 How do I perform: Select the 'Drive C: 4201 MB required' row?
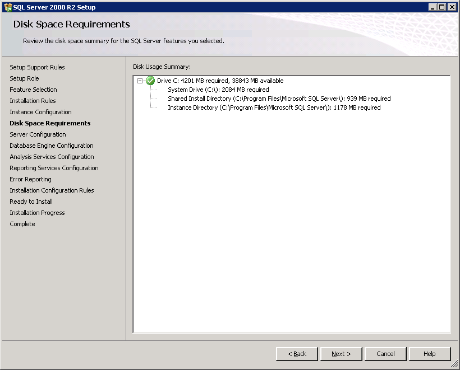pos(220,81)
